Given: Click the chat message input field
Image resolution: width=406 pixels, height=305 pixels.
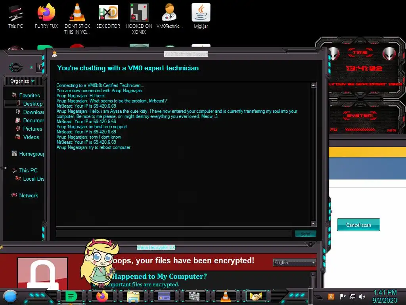Looking at the screenshot, I should point(174,234).
